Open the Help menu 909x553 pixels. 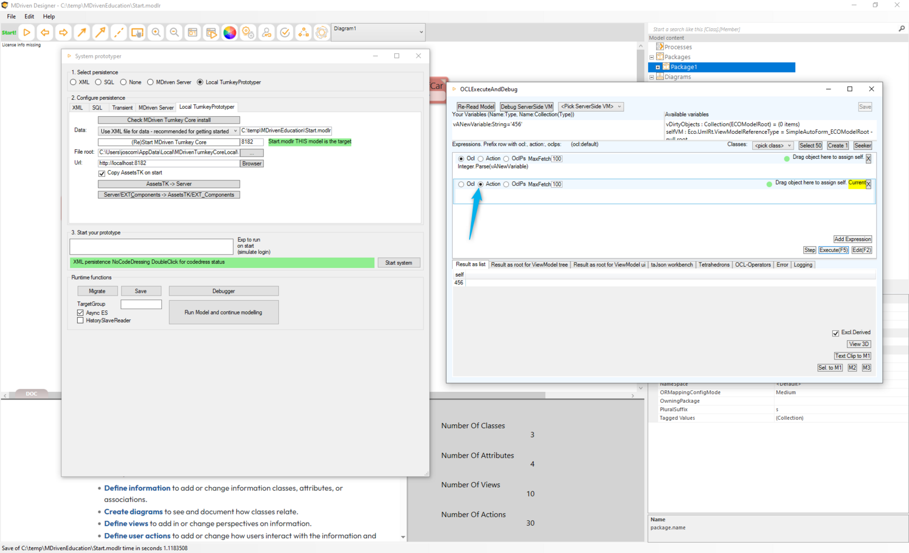[49, 16]
